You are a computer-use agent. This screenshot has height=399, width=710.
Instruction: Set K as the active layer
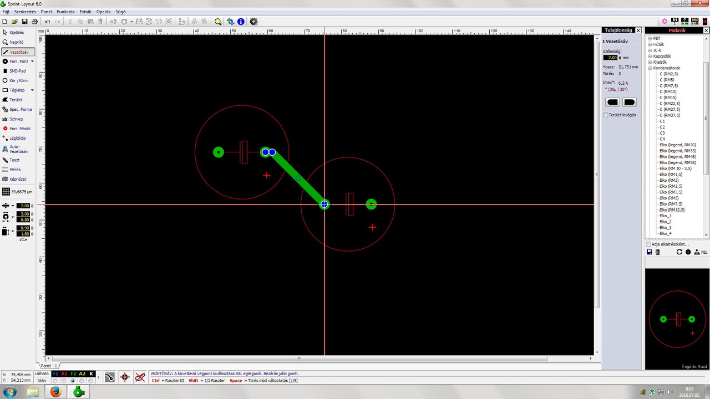tap(91, 381)
